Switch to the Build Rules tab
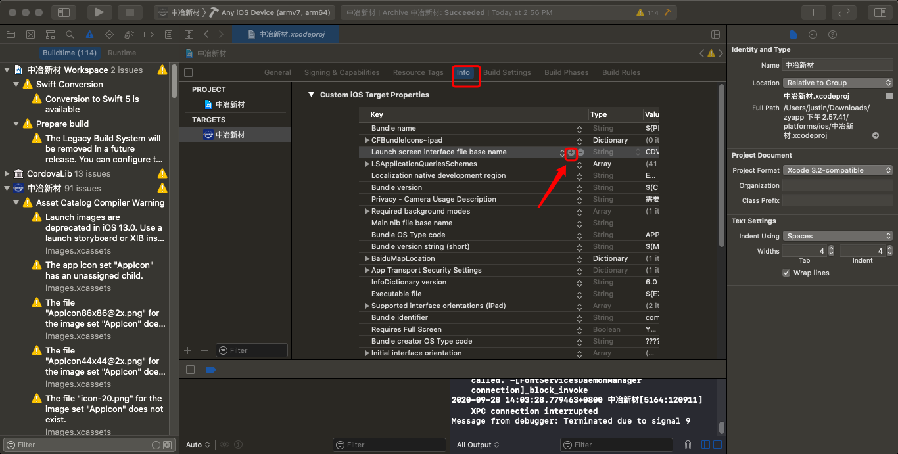 (621, 72)
